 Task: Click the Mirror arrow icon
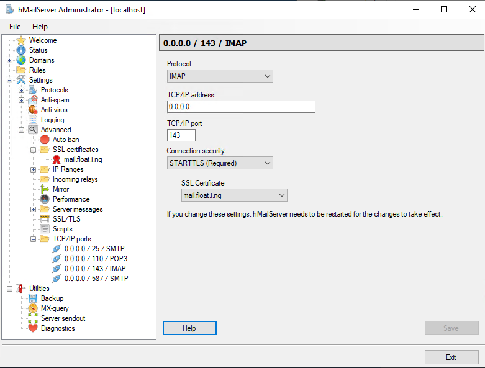click(x=45, y=189)
